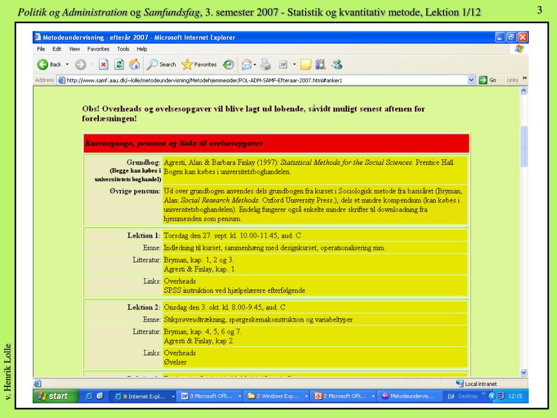This screenshot has width=557, height=418.
Task: Show hidden tray icons arrow
Action: click(492, 396)
